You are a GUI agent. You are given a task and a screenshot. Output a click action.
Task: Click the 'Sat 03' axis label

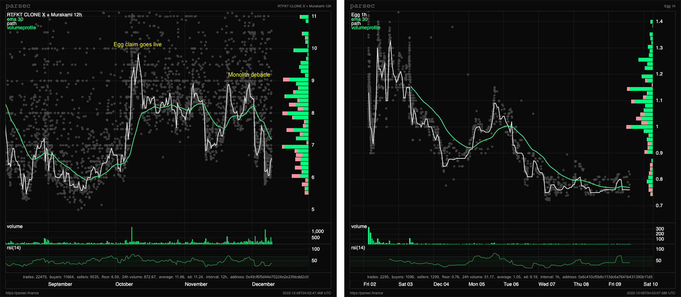406,284
